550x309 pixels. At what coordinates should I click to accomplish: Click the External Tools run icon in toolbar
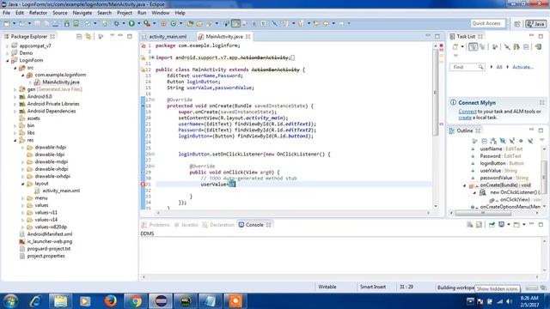coord(147,23)
